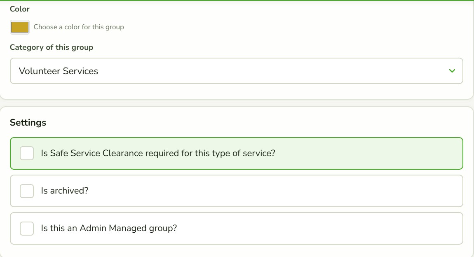Open the gold group color swatch
Image resolution: width=474 pixels, height=257 pixels.
(20, 27)
